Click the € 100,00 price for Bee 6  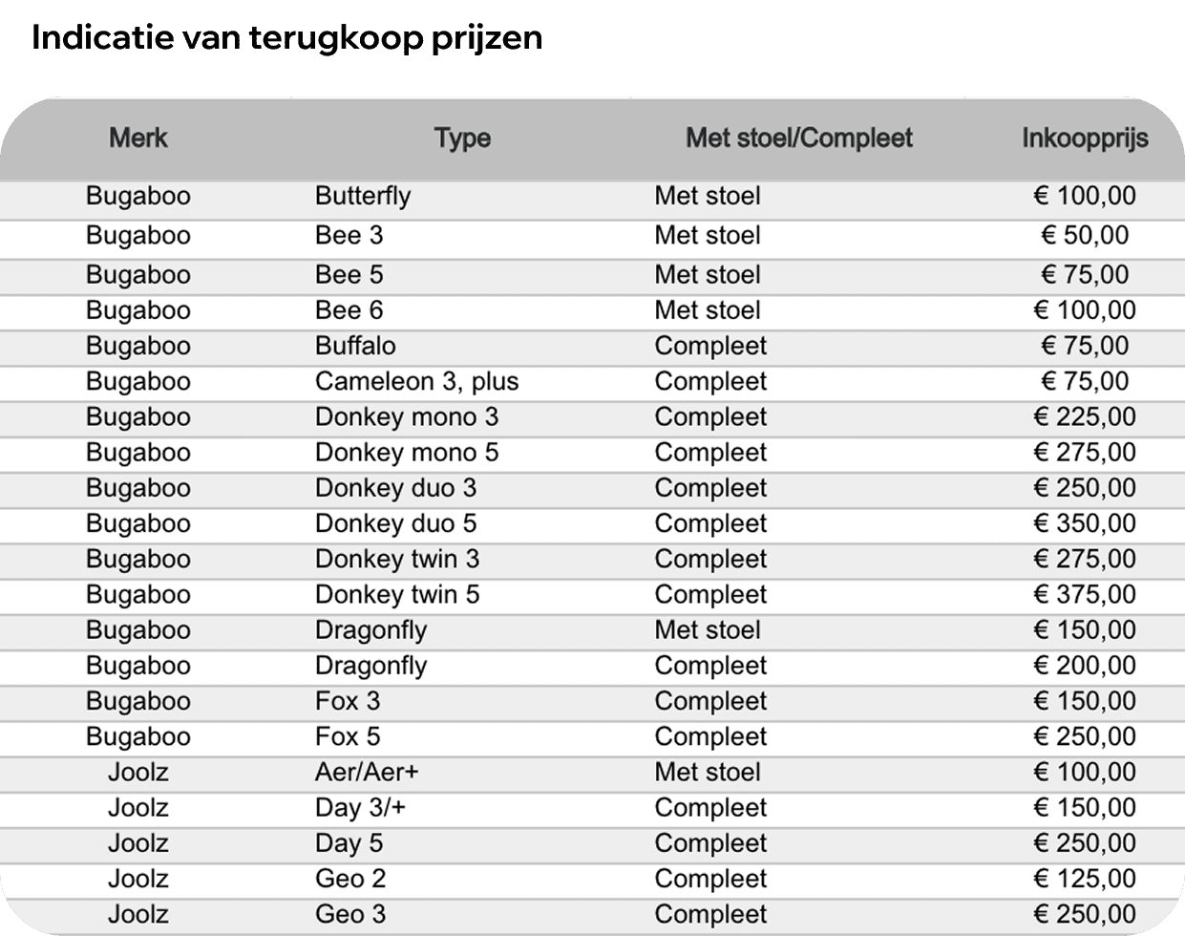1085,309
